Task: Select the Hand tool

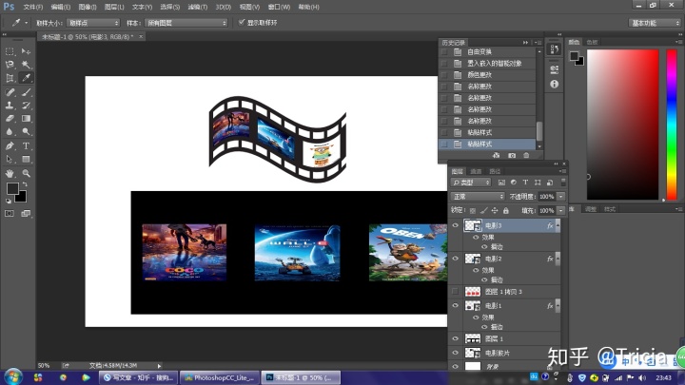Action: pos(10,173)
